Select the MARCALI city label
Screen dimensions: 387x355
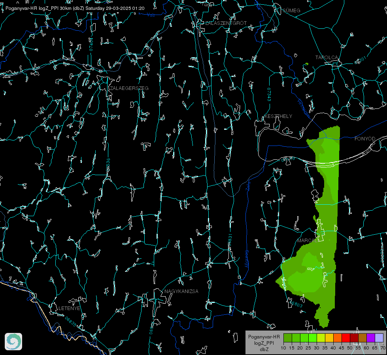(307, 241)
